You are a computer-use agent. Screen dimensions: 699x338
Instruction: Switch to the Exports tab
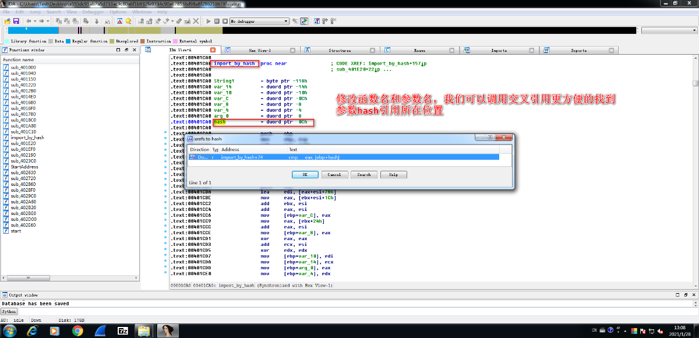click(x=578, y=51)
